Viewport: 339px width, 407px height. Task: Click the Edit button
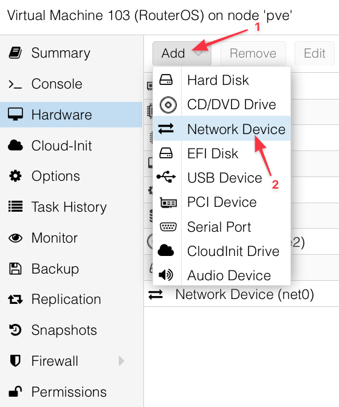[x=315, y=53]
